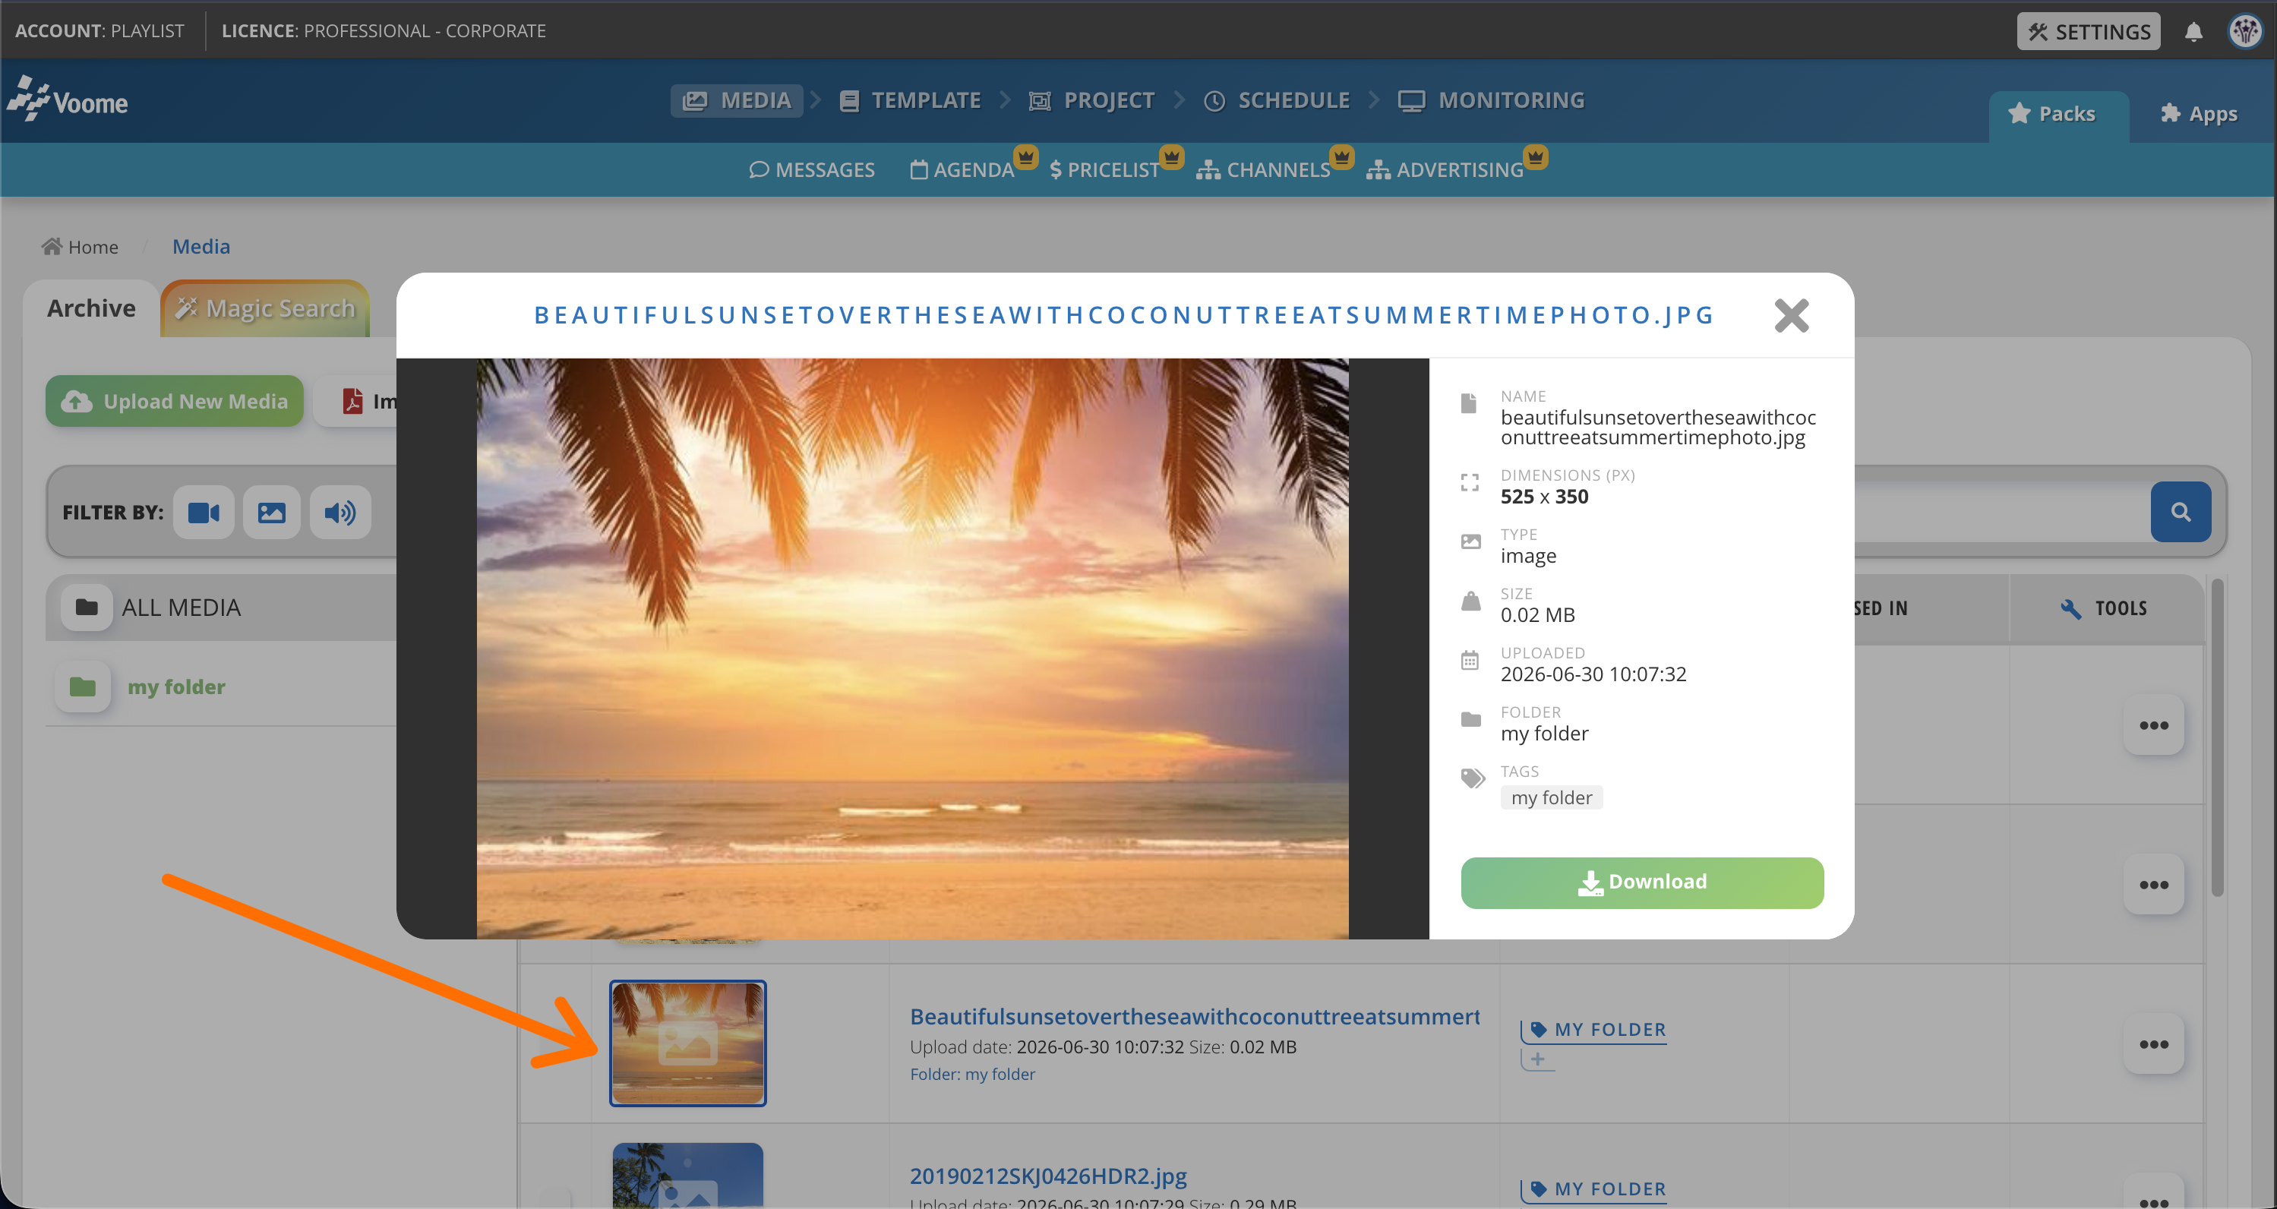Open tools menu for 20190212SKJ0426HDR2.jpg row
The height and width of the screenshot is (1209, 2277).
coord(2153,1193)
